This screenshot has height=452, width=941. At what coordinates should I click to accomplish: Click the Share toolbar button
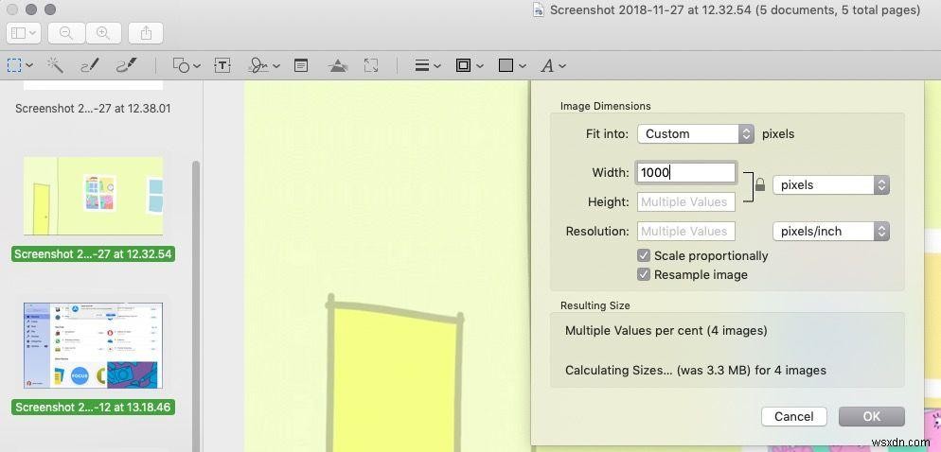coord(146,34)
